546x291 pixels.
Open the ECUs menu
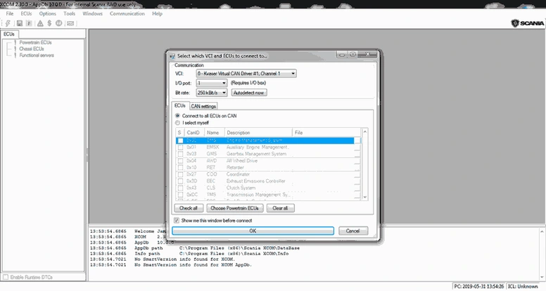tap(26, 13)
